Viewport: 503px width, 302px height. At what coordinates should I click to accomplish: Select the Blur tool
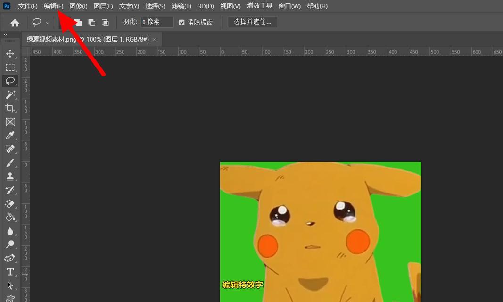coord(10,231)
